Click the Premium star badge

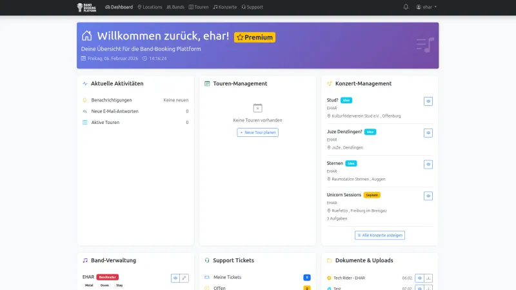[x=255, y=37]
